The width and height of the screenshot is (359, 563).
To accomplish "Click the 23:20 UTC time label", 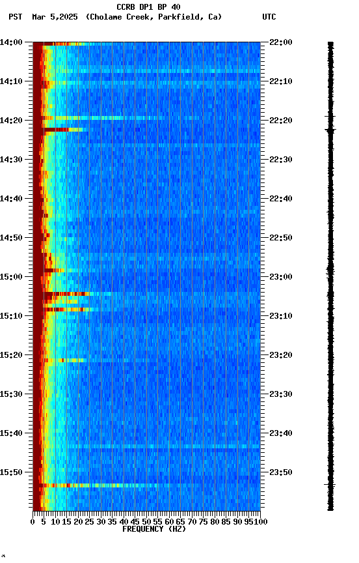I will point(281,356).
